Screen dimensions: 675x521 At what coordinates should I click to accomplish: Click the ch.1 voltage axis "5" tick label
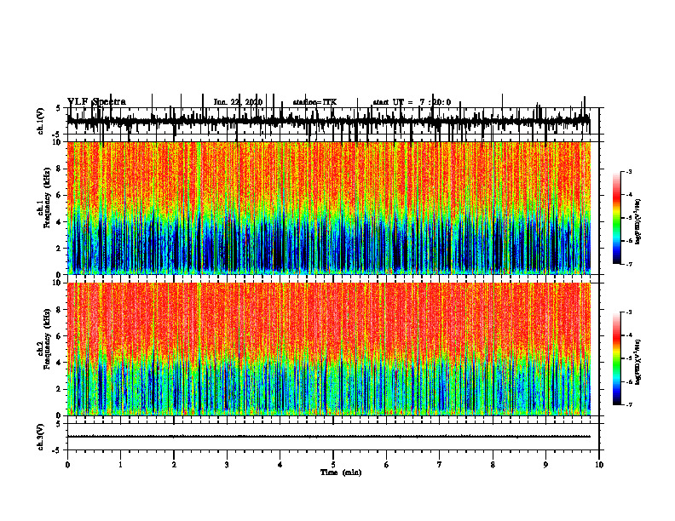(x=58, y=108)
